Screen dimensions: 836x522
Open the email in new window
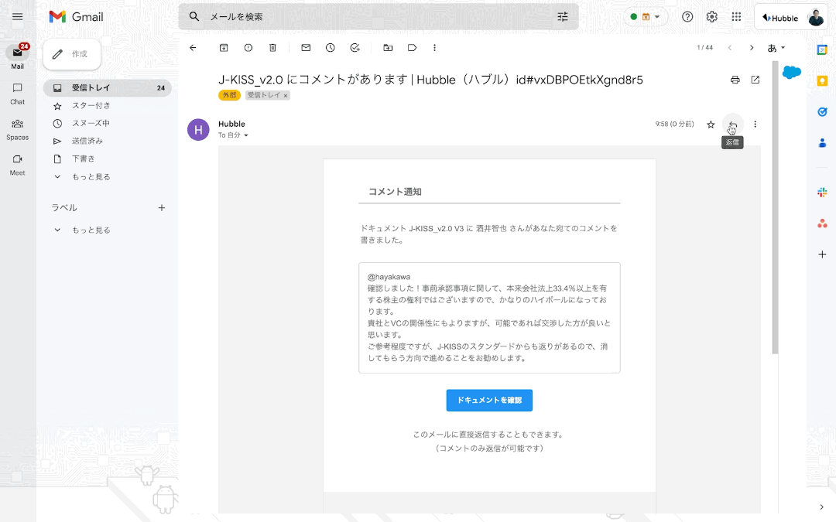click(x=755, y=80)
